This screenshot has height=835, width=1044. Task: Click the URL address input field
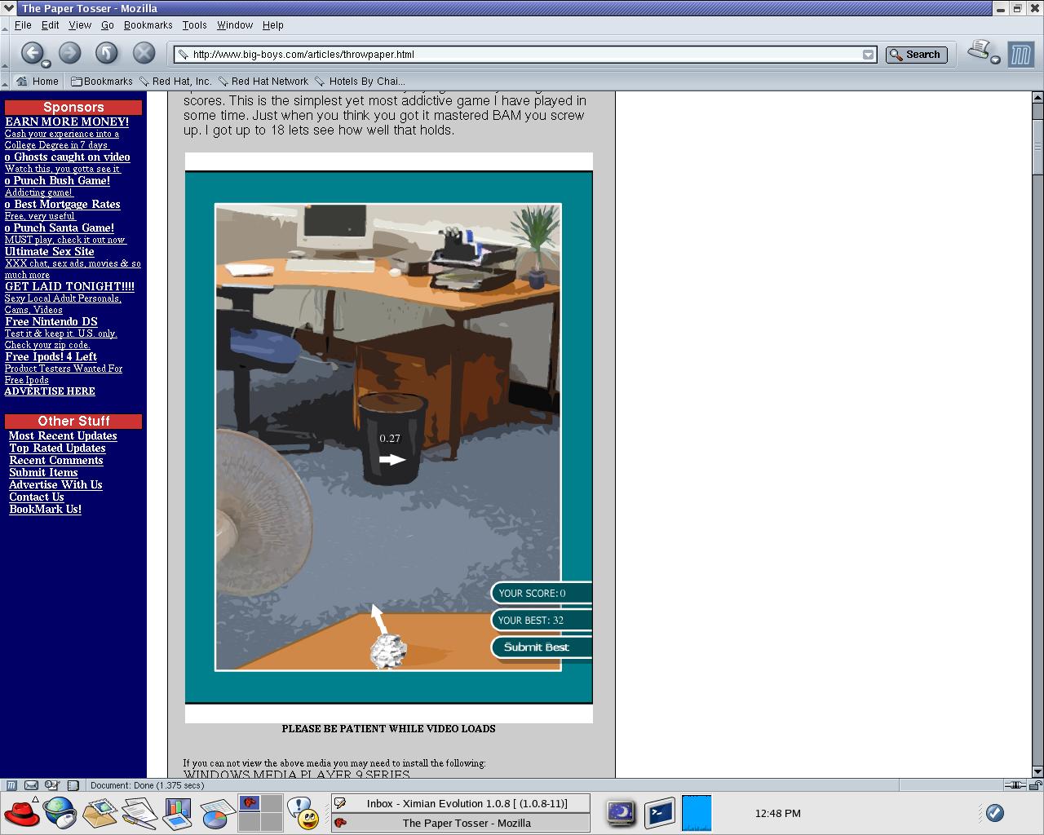(x=522, y=55)
